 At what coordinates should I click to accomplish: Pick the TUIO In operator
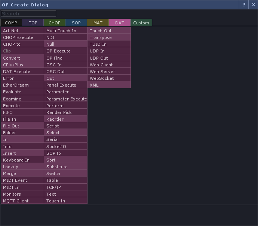point(109,44)
